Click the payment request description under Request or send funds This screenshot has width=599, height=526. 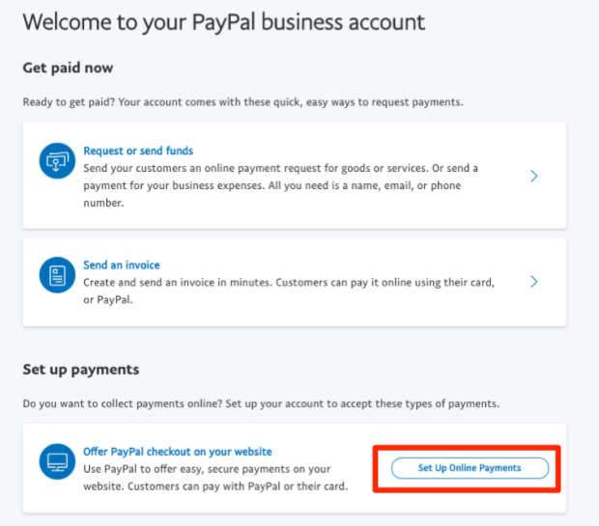[281, 185]
